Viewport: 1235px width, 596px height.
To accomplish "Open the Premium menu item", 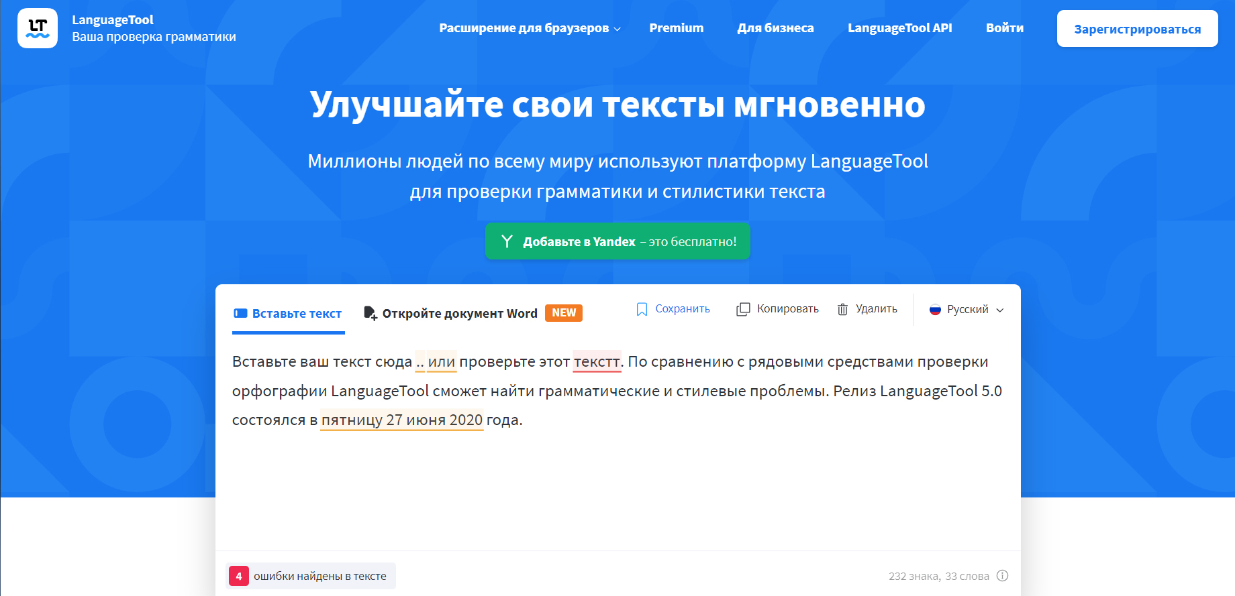I will click(676, 28).
